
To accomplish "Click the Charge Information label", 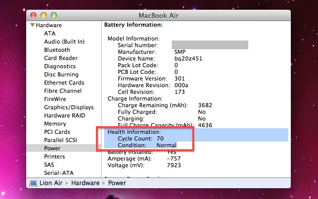I will click(135, 98).
